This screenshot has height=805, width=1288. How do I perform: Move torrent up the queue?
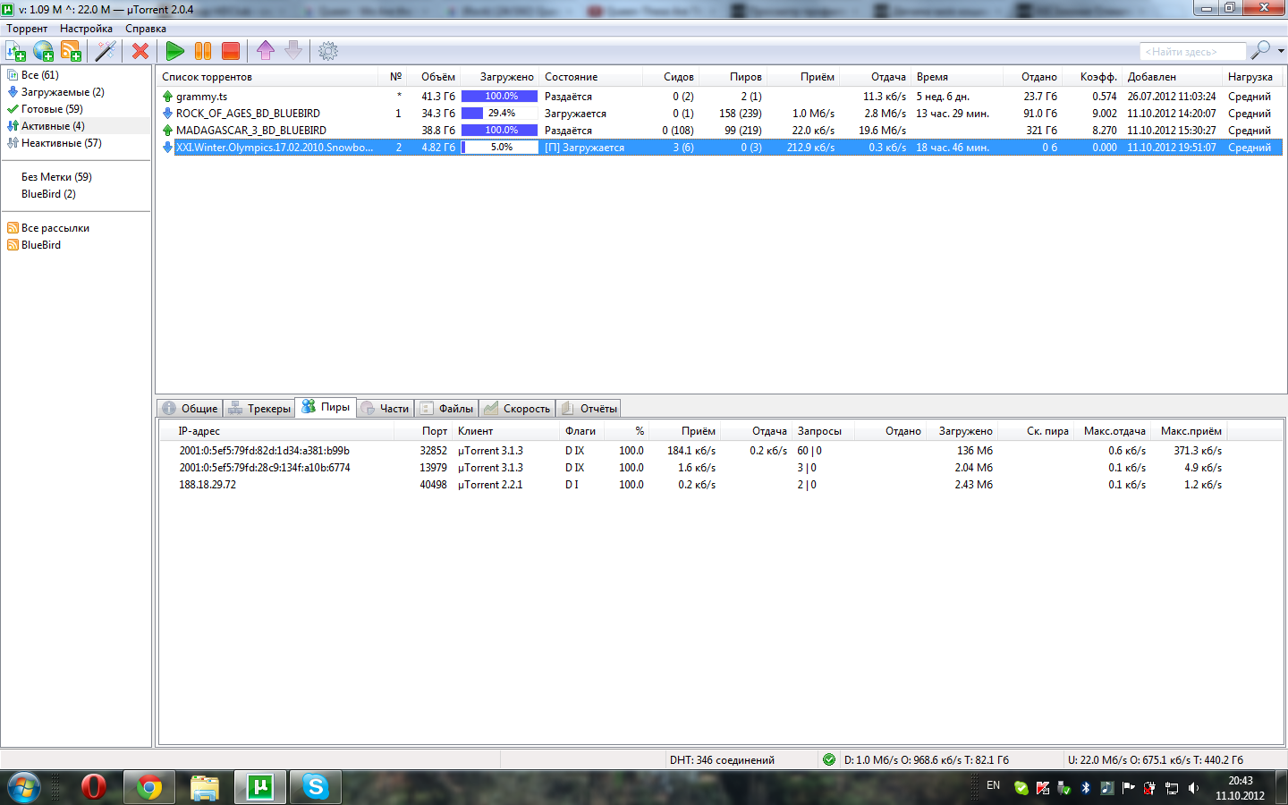pyautogui.click(x=266, y=51)
